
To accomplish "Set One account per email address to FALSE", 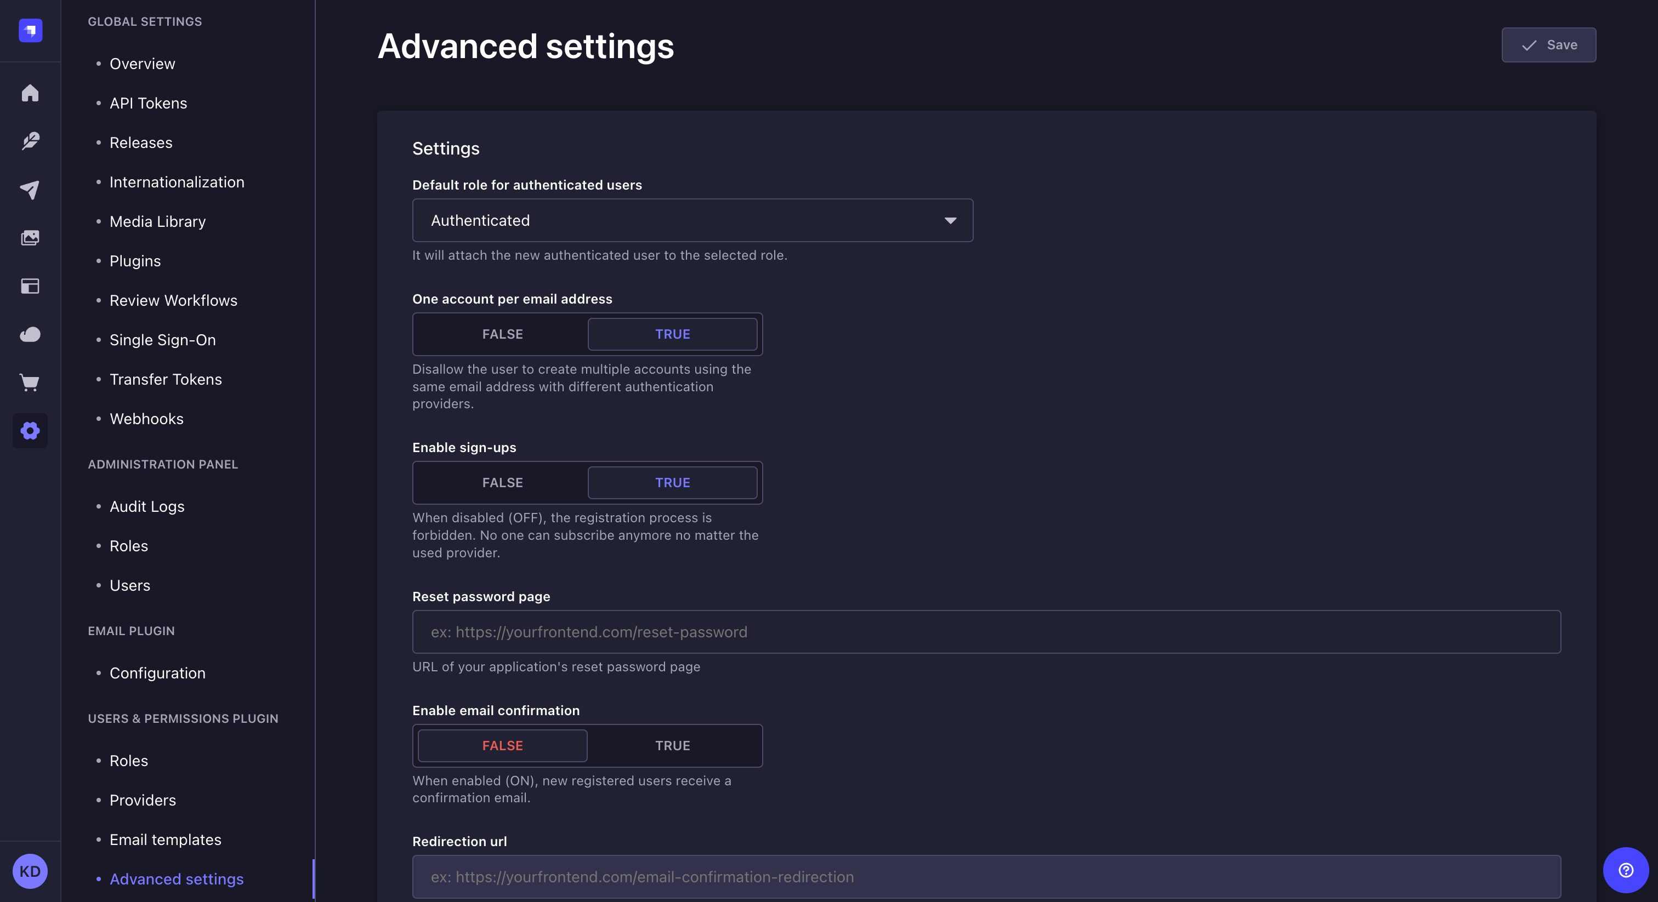I will [x=502, y=334].
